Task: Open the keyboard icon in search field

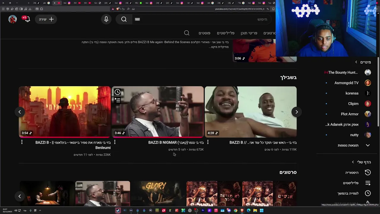Action: 137,19
